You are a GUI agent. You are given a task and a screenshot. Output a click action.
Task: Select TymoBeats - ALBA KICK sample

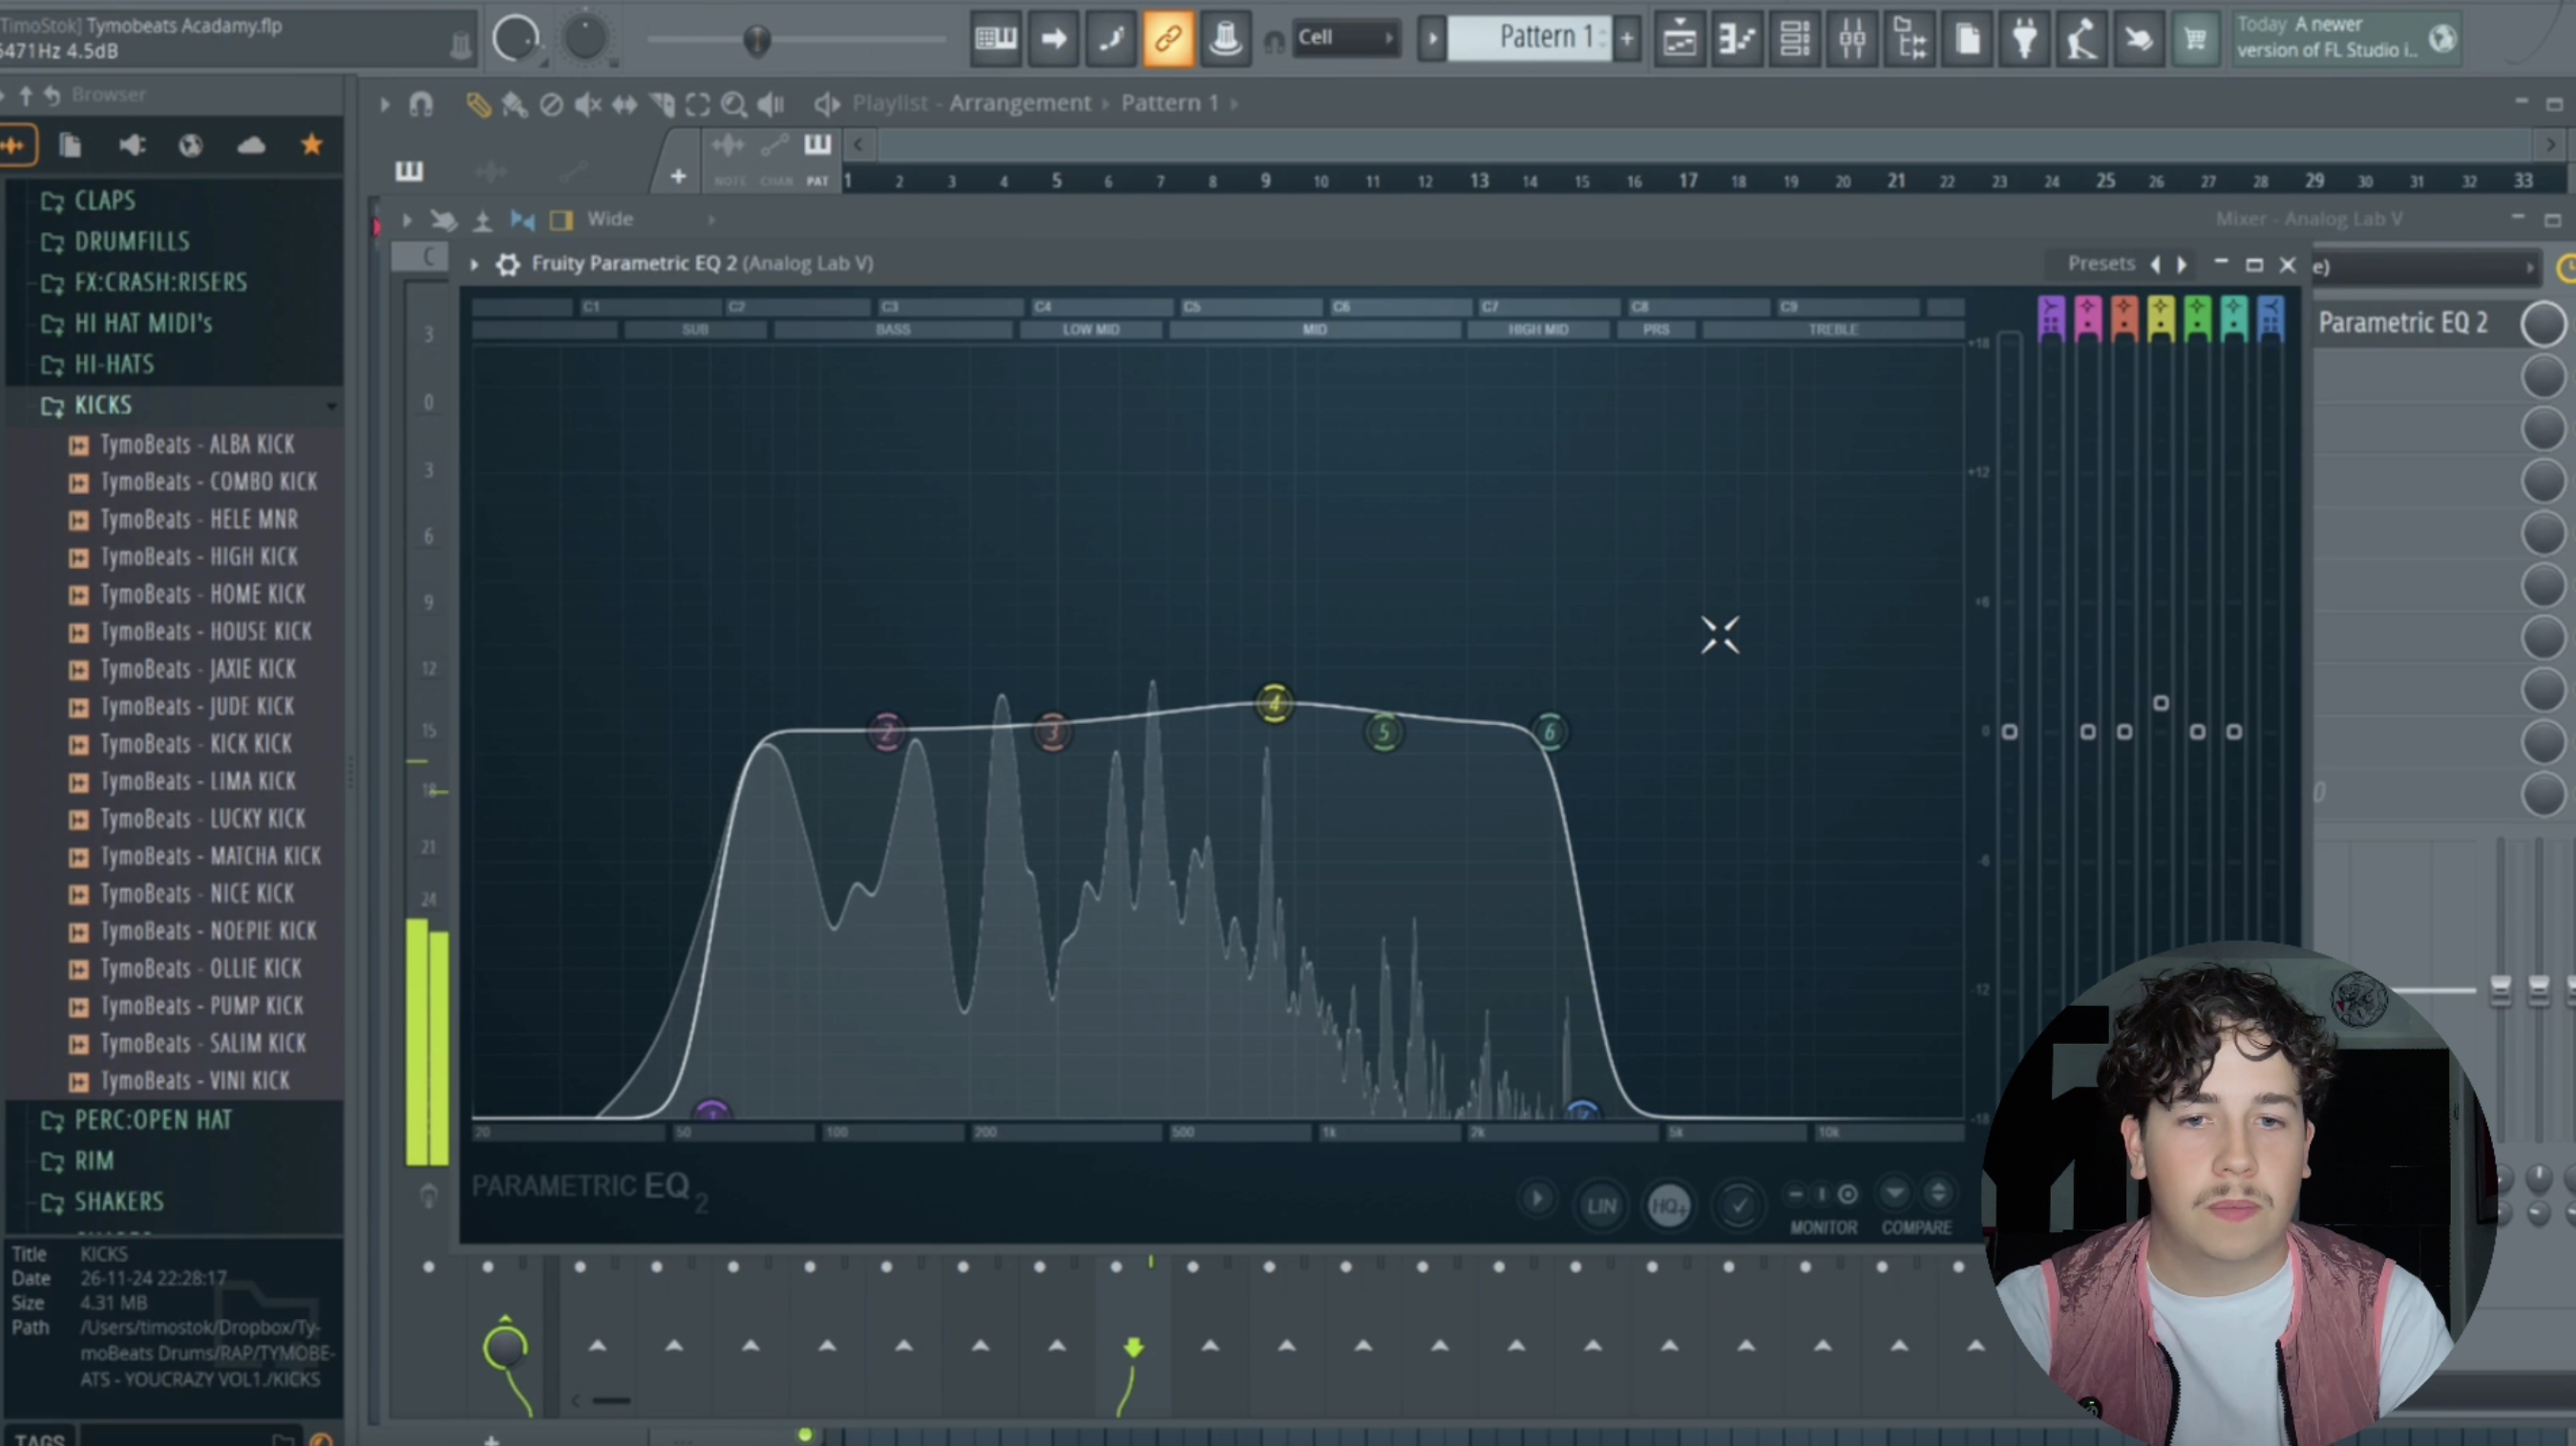coord(197,445)
